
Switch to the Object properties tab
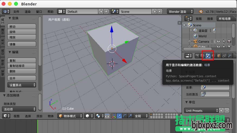[x=219, y=56]
